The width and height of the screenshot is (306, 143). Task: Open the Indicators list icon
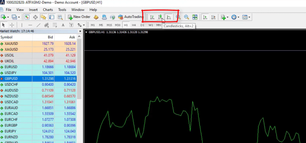coord(223,17)
